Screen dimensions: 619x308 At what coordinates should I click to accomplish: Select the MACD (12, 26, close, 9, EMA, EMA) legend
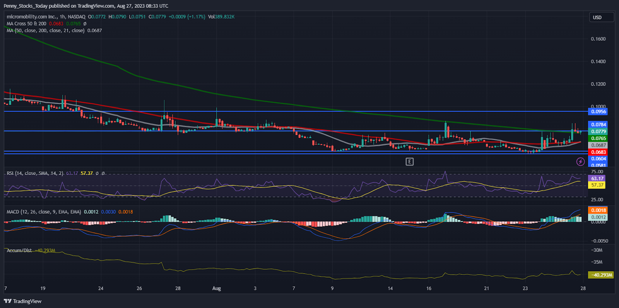[44, 212]
